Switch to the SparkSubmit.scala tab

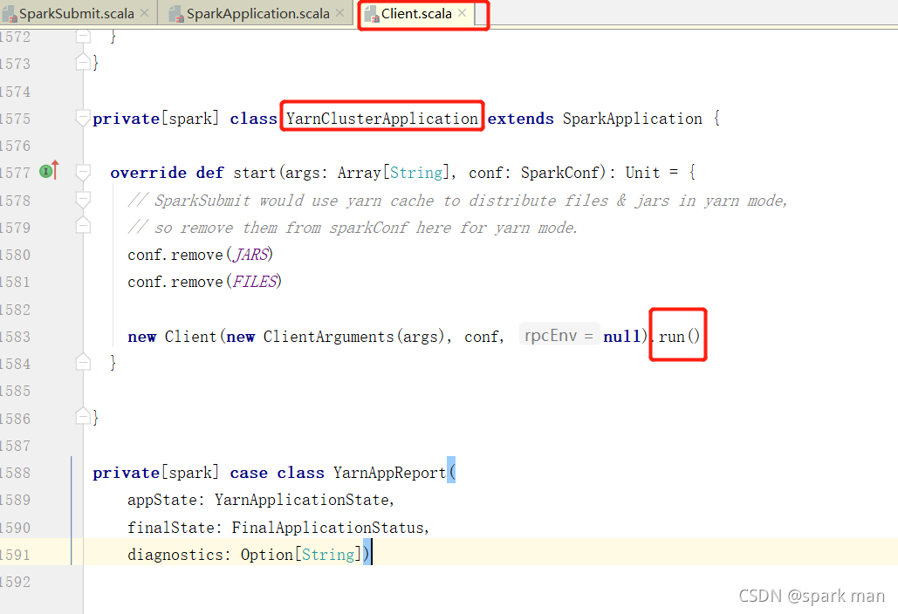(x=76, y=13)
